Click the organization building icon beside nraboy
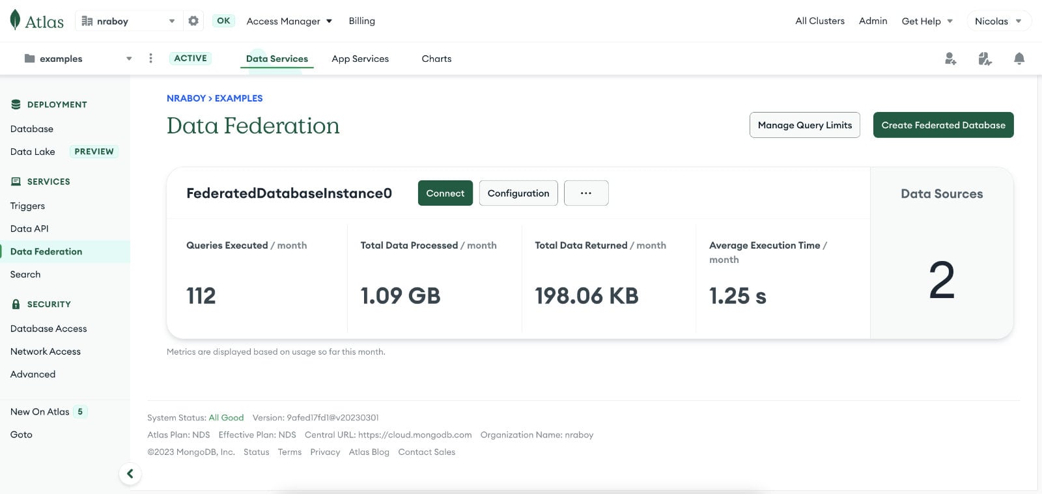This screenshot has width=1042, height=494. click(87, 21)
